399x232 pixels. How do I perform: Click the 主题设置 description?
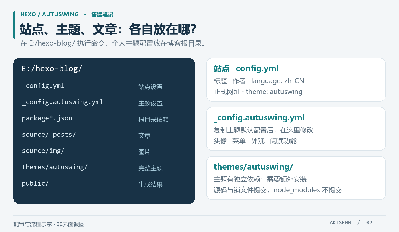(150, 103)
